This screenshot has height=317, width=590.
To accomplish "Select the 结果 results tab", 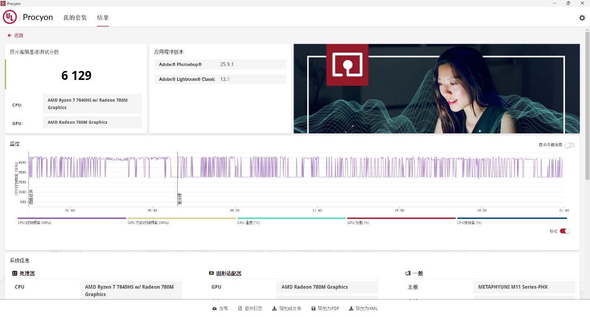I will (x=103, y=18).
